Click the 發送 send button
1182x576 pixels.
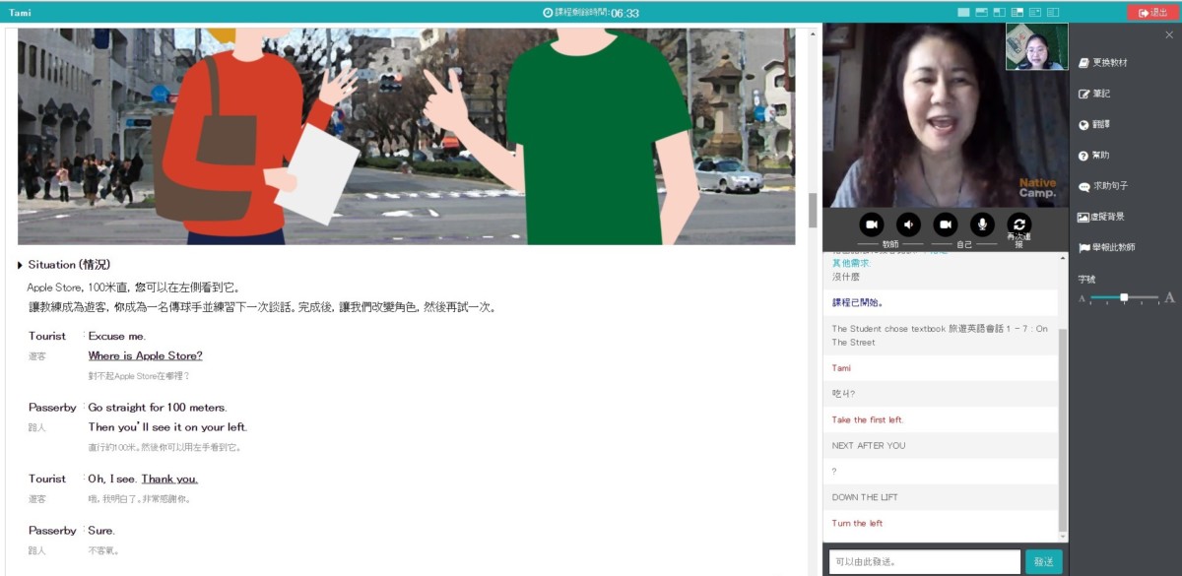1044,561
